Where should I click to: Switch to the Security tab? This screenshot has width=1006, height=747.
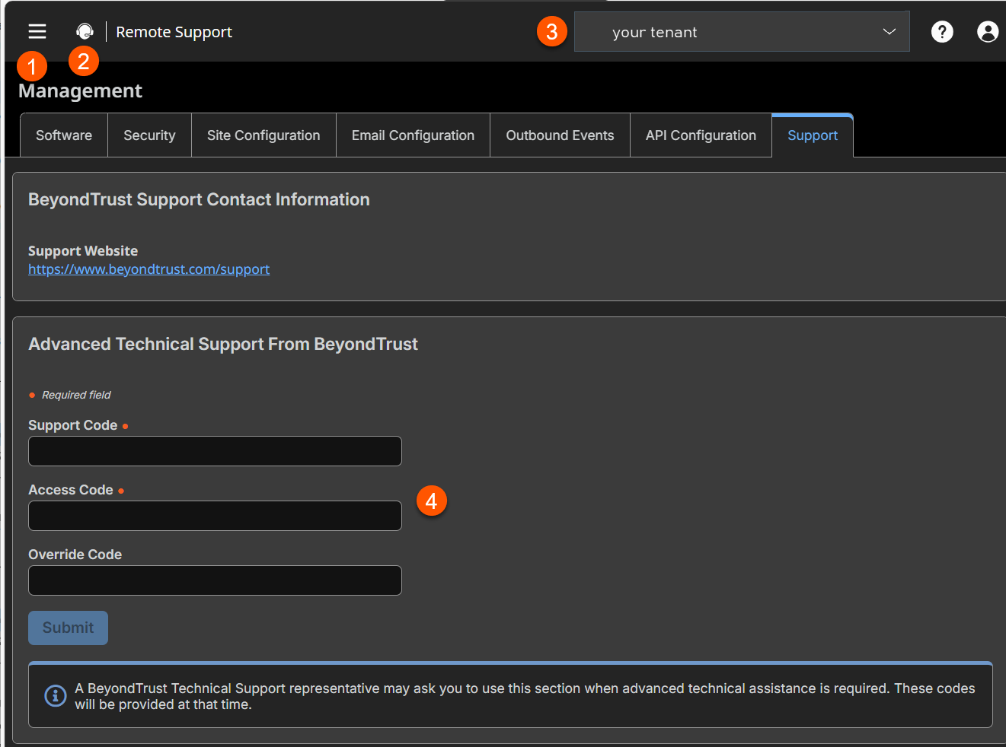click(149, 135)
